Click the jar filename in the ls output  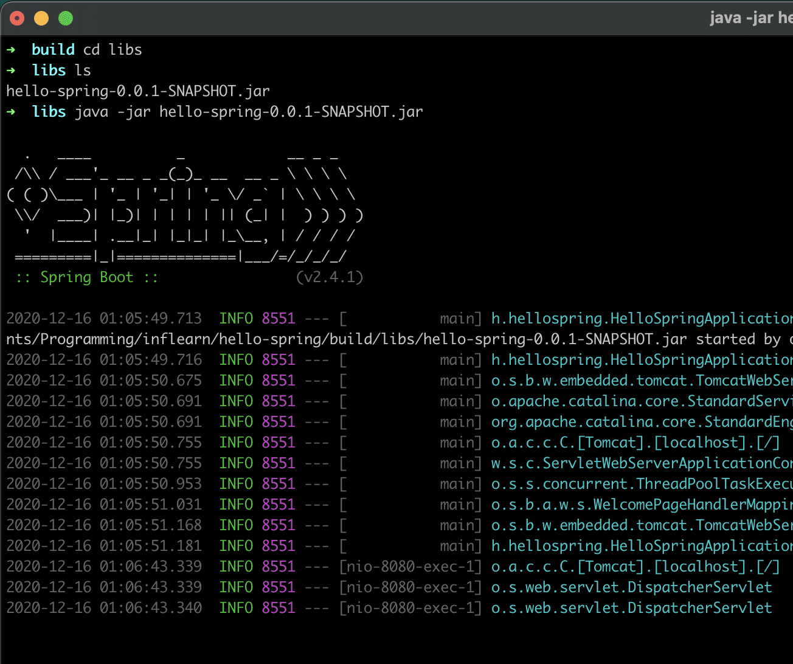pos(138,91)
